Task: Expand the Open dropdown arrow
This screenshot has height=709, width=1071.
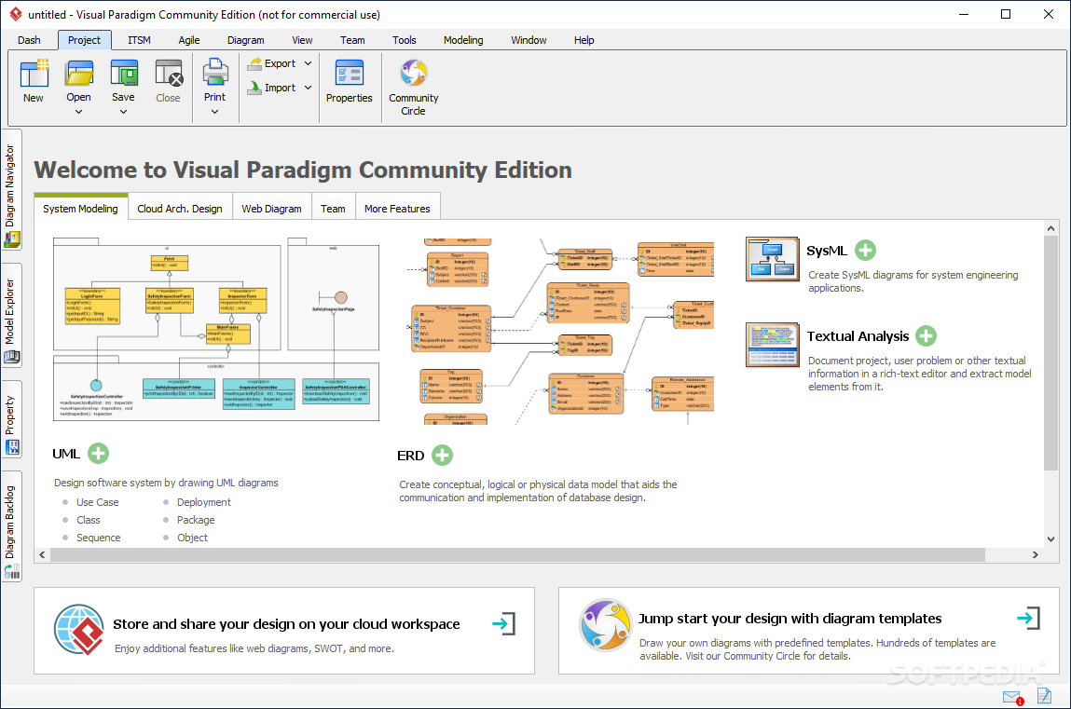Action: tap(78, 112)
